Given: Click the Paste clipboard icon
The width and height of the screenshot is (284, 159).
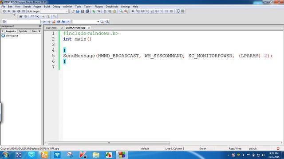Looking at the screenshot, I should 114,11.
